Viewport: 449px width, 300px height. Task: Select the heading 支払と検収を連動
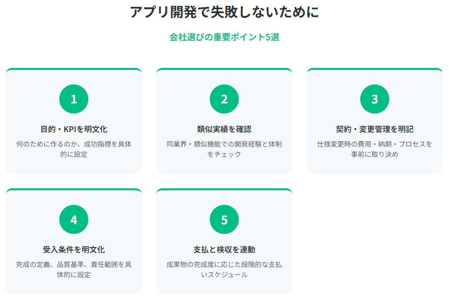224,250
